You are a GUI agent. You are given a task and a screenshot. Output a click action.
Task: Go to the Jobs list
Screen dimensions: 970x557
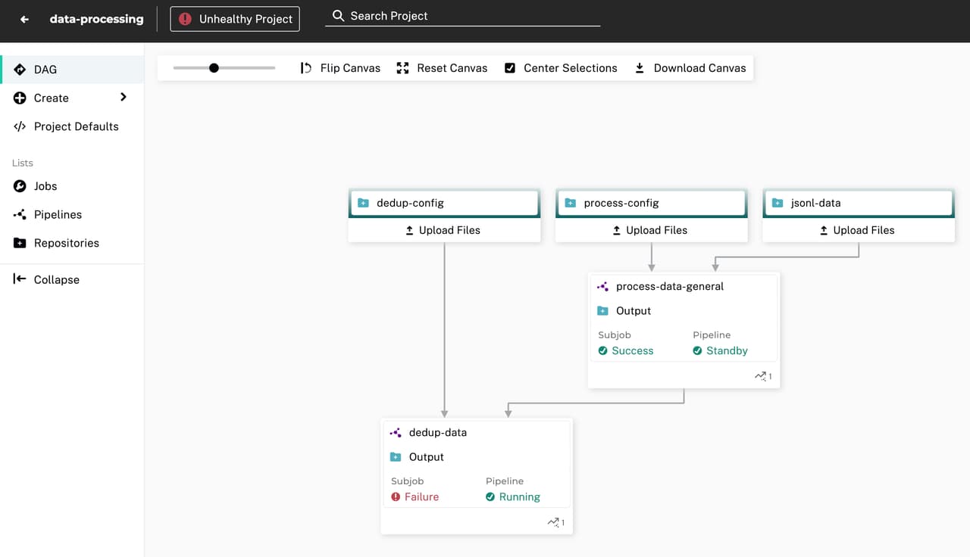point(72,186)
